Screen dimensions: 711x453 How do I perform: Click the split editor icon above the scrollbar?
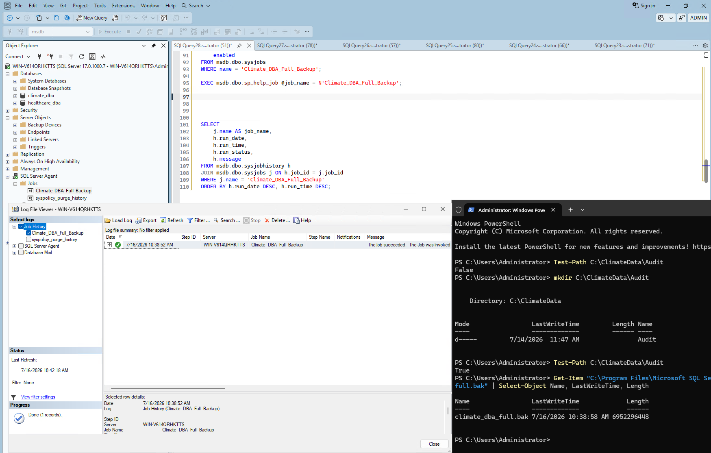click(x=706, y=55)
